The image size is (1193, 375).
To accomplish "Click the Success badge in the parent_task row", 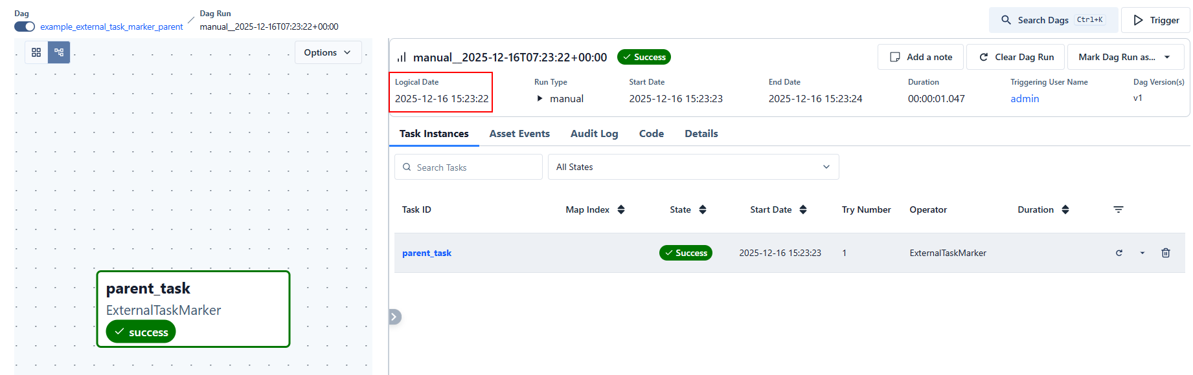I will tap(686, 253).
